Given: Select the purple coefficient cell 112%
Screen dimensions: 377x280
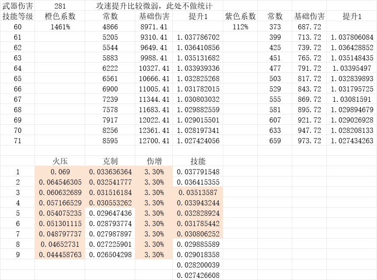Looking at the screenshot, I should [x=240, y=27].
